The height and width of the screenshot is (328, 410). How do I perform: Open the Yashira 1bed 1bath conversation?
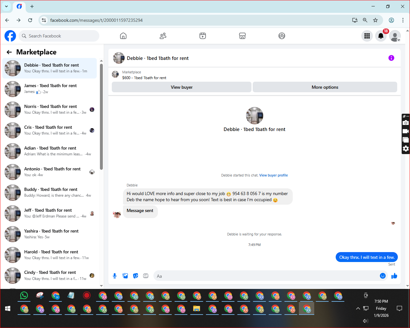click(x=50, y=234)
